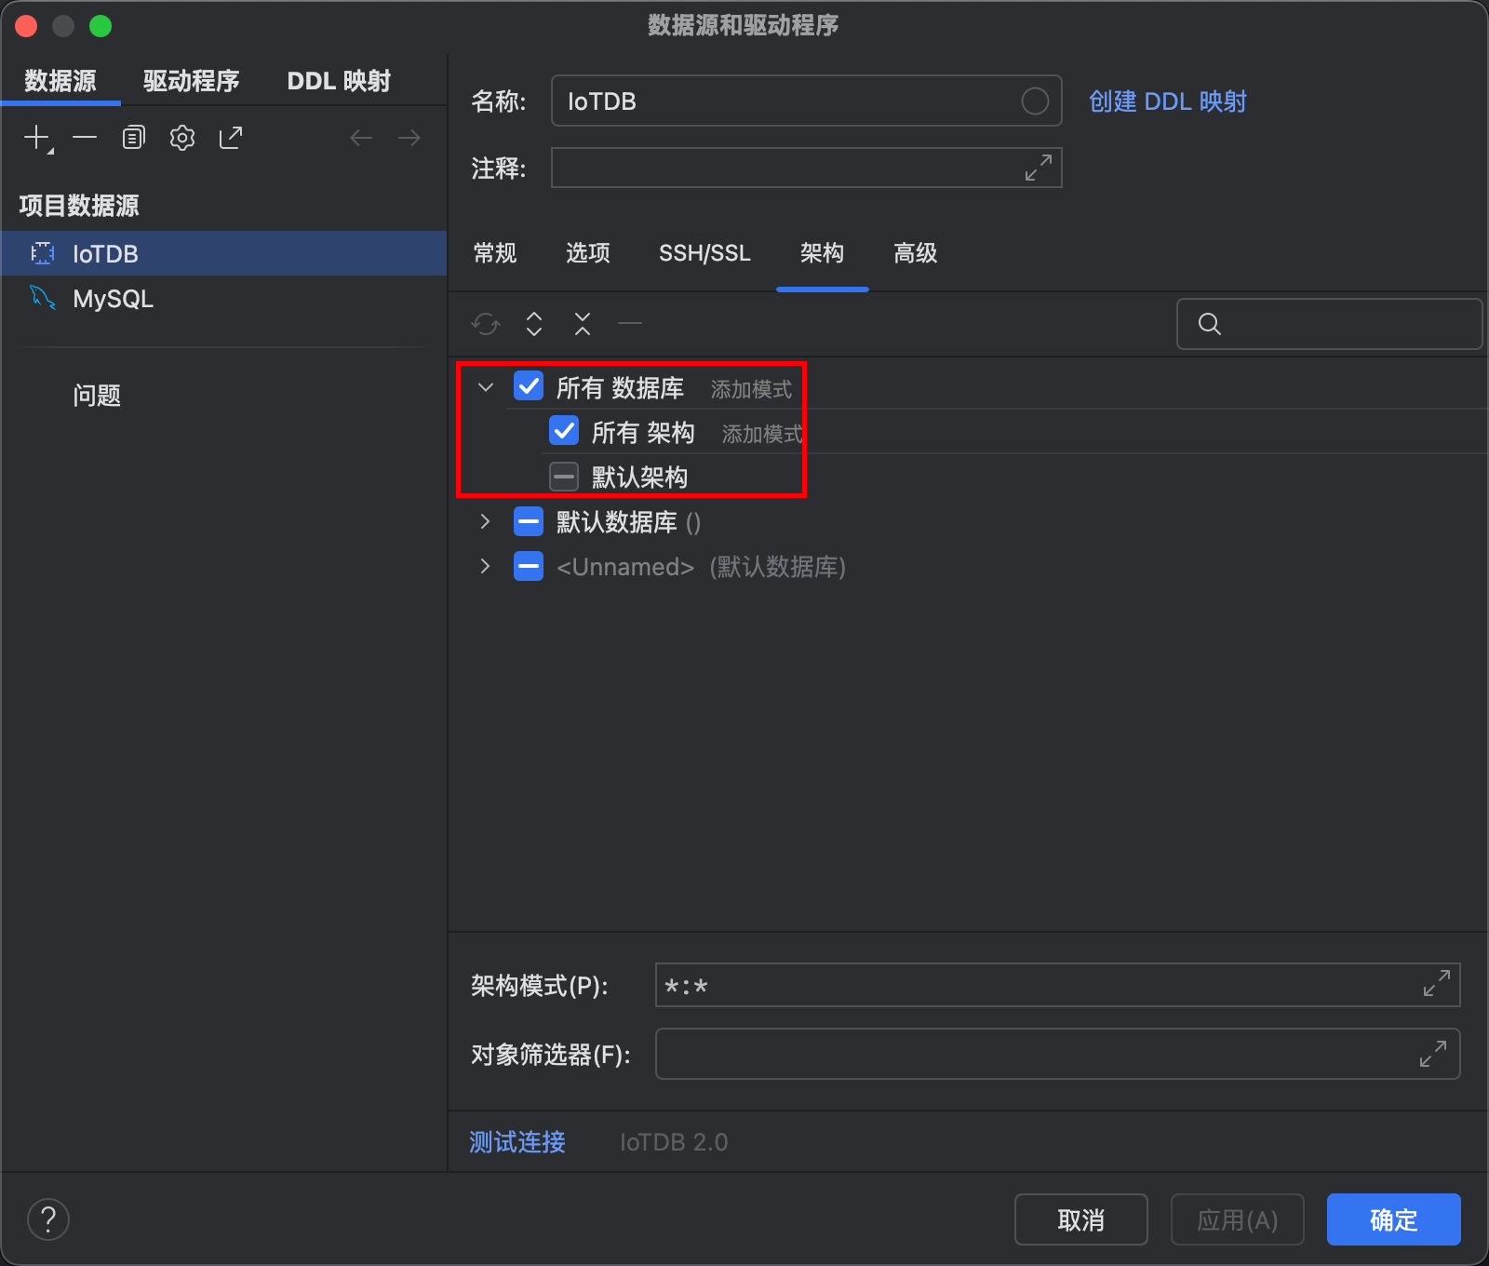The width and height of the screenshot is (1489, 1266).
Task: Expand the 默认数据库 tree node
Action: coord(486,521)
